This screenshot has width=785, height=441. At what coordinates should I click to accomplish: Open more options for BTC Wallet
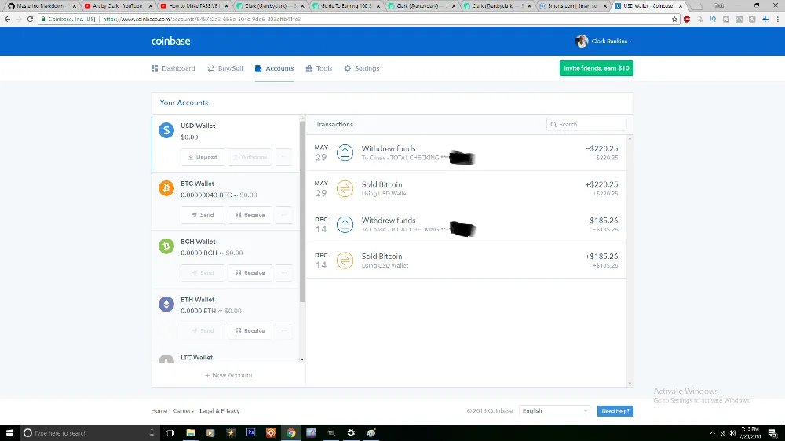(x=284, y=215)
